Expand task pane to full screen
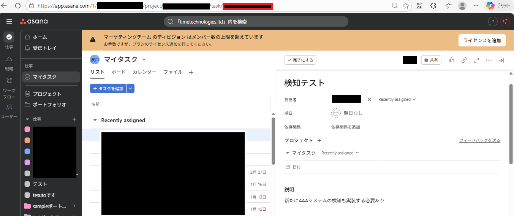The height and width of the screenshot is (216, 514). click(476, 60)
